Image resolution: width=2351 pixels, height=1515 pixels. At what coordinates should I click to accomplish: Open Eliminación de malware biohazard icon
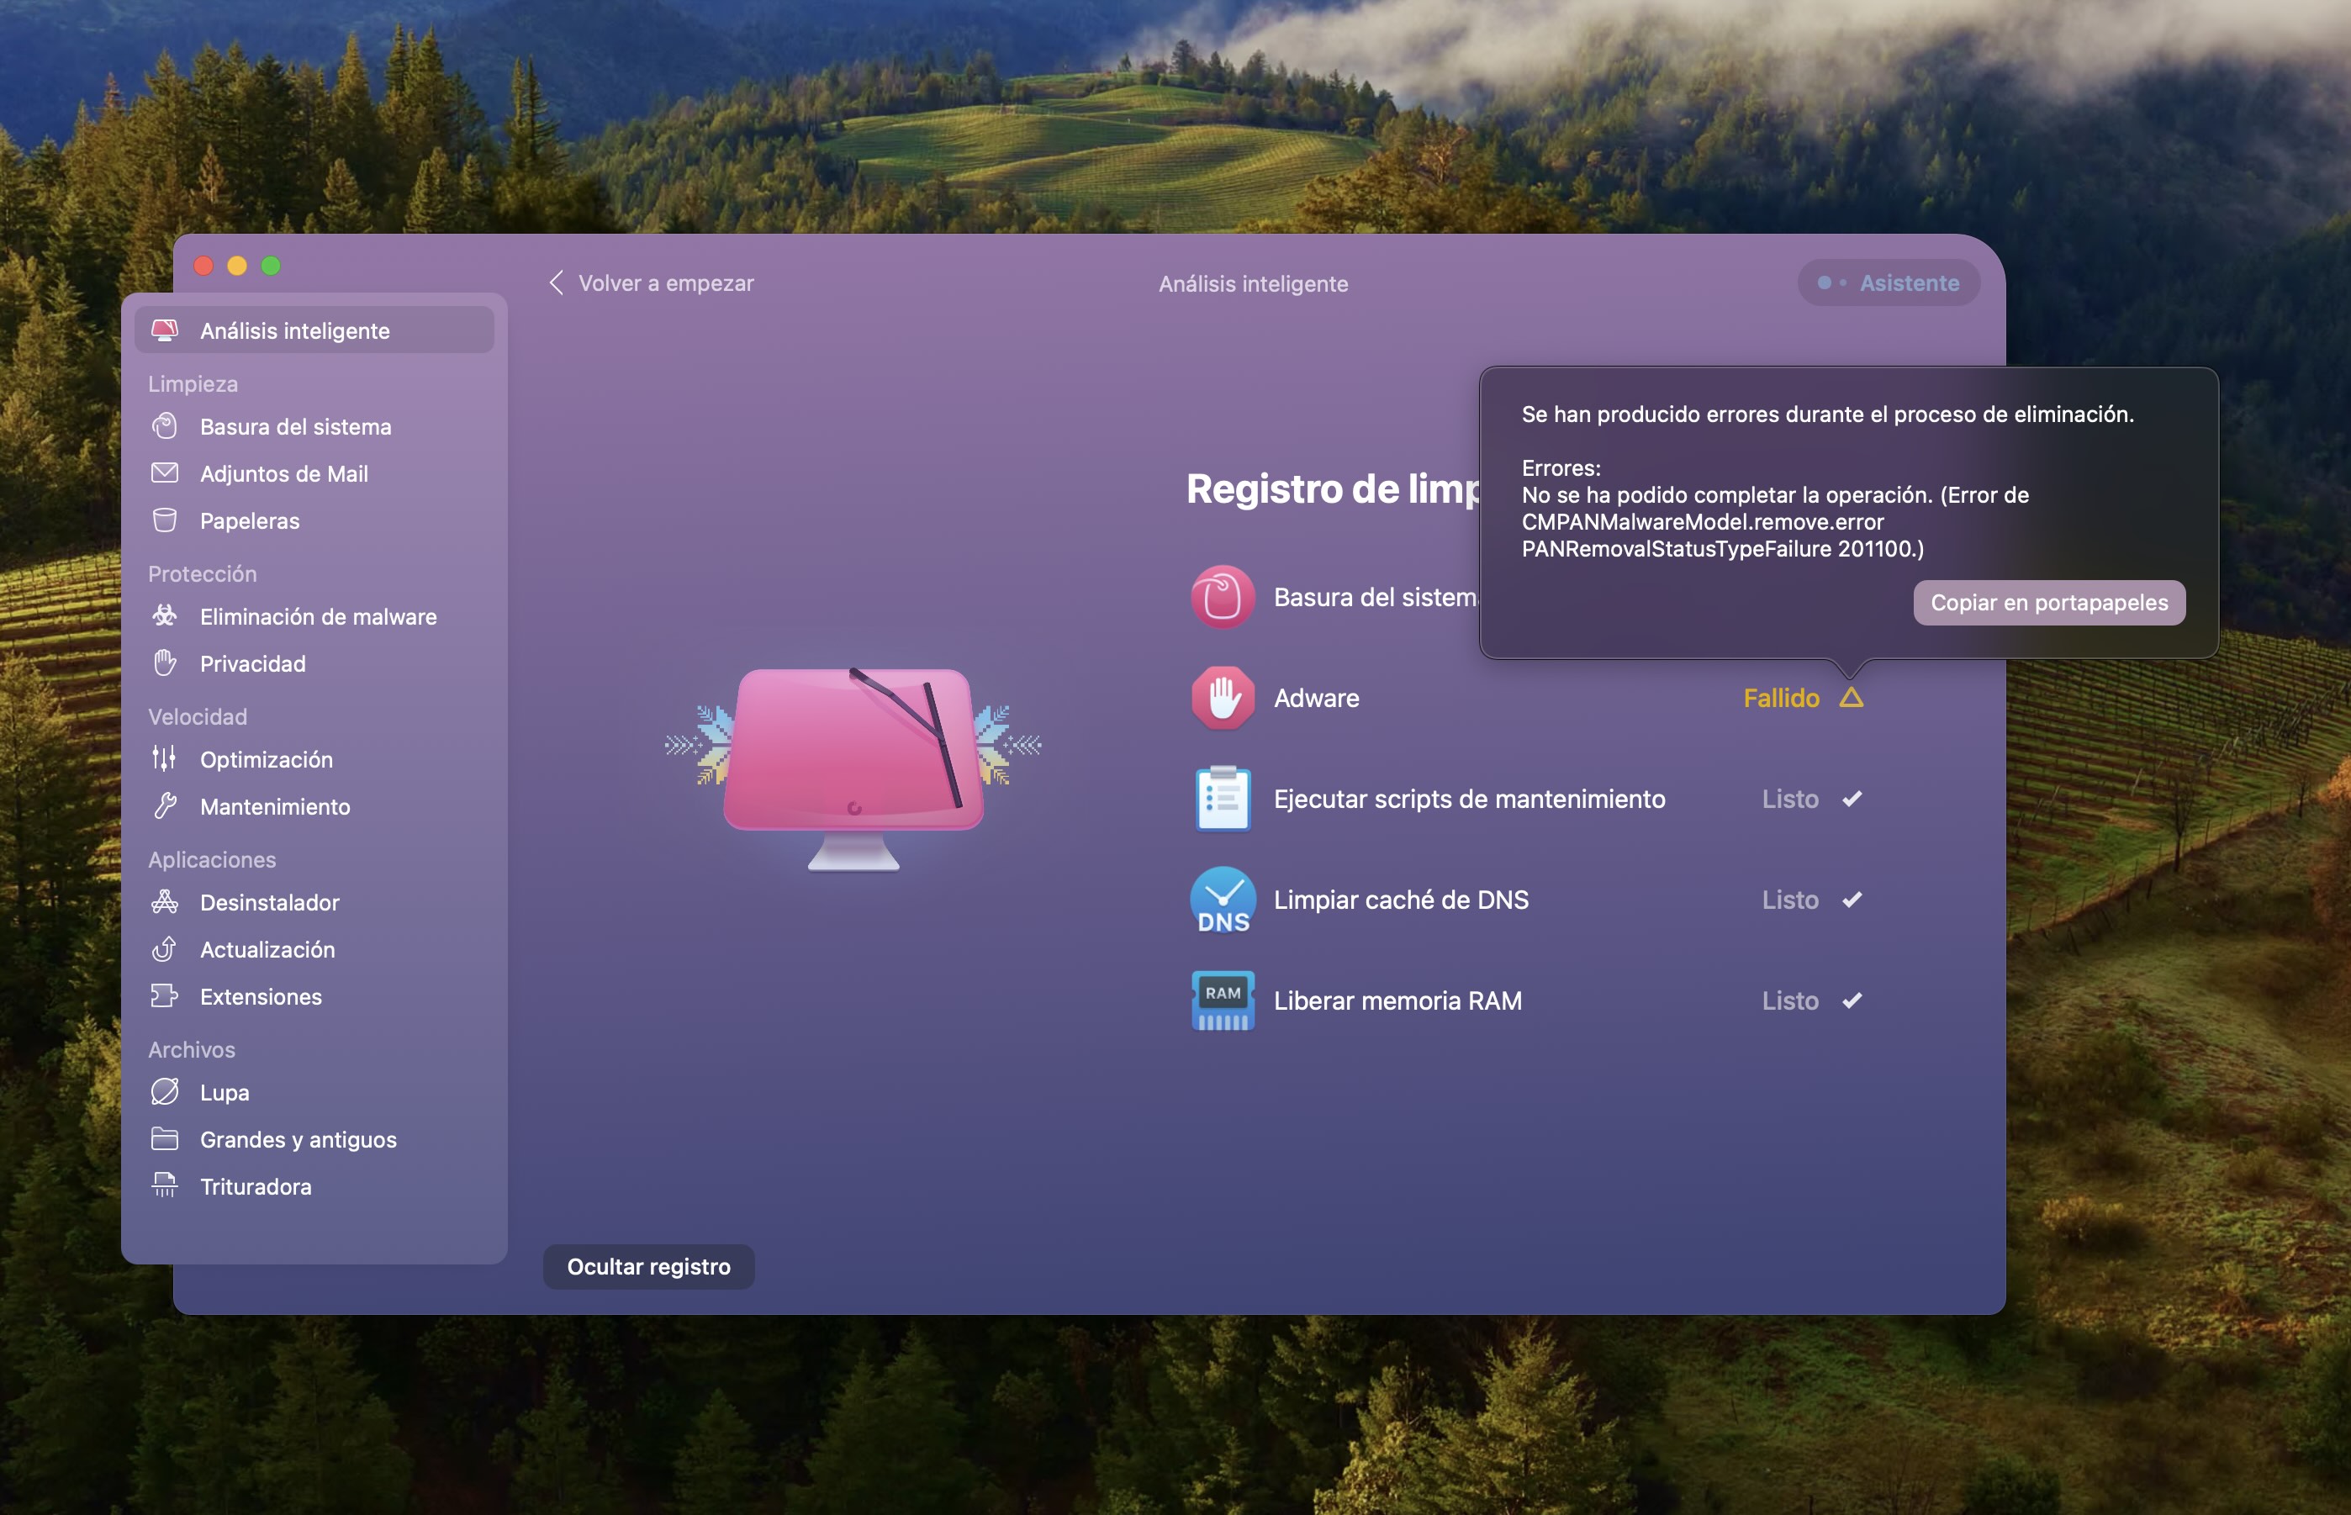164,616
